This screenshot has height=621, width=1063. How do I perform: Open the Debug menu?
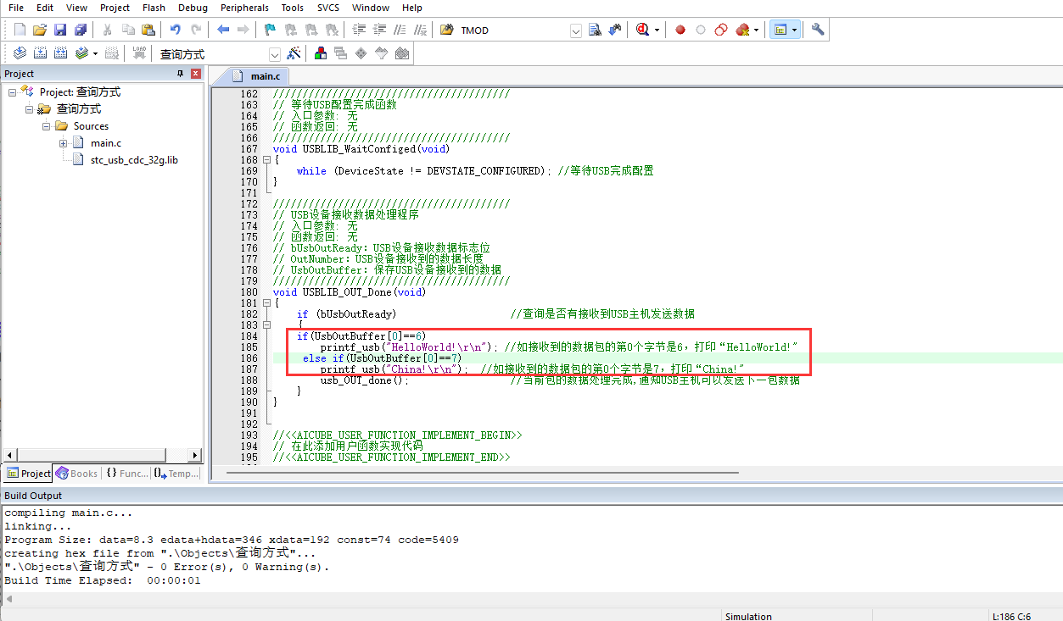click(193, 8)
